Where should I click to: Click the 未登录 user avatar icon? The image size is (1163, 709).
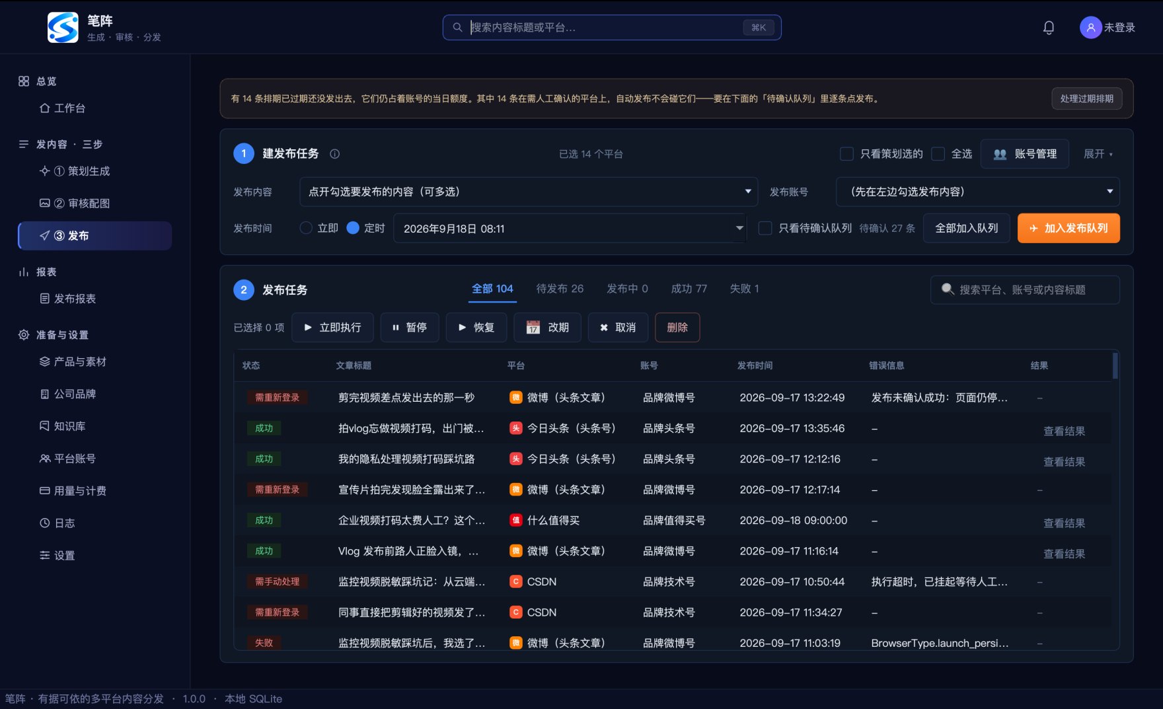[1090, 27]
